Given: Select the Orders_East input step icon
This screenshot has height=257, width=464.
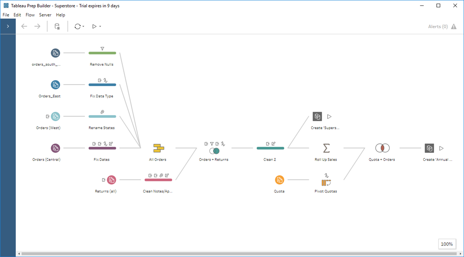Looking at the screenshot, I should (55, 85).
